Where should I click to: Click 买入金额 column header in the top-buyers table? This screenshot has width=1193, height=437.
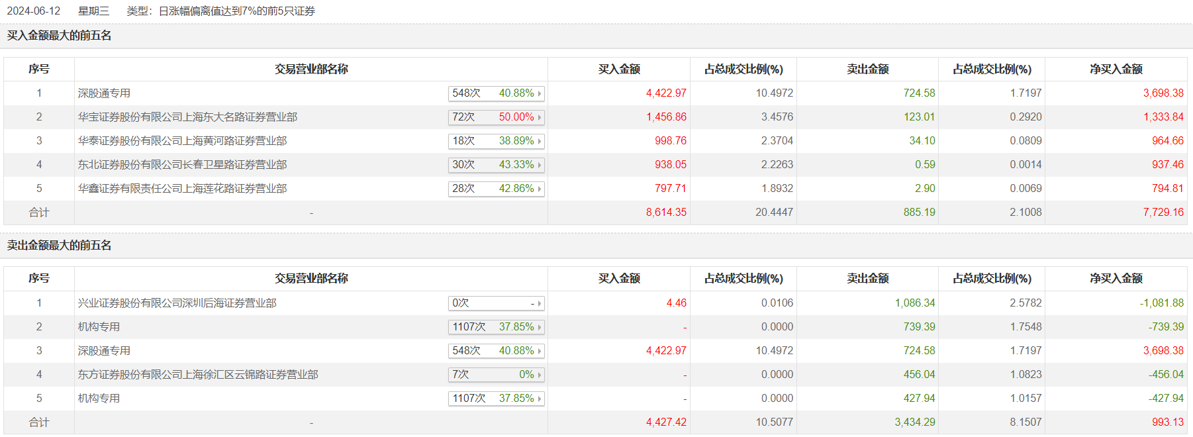(619, 69)
